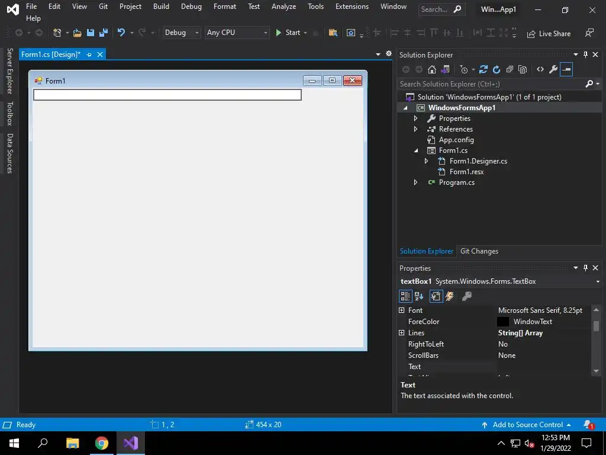Toggle the pin on Form1.cs [Design] tab
Viewport: 606px width, 455px height.
[89, 55]
